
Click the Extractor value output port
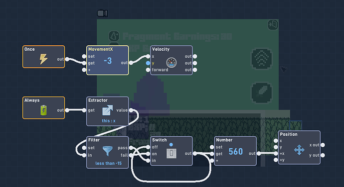[131, 110]
